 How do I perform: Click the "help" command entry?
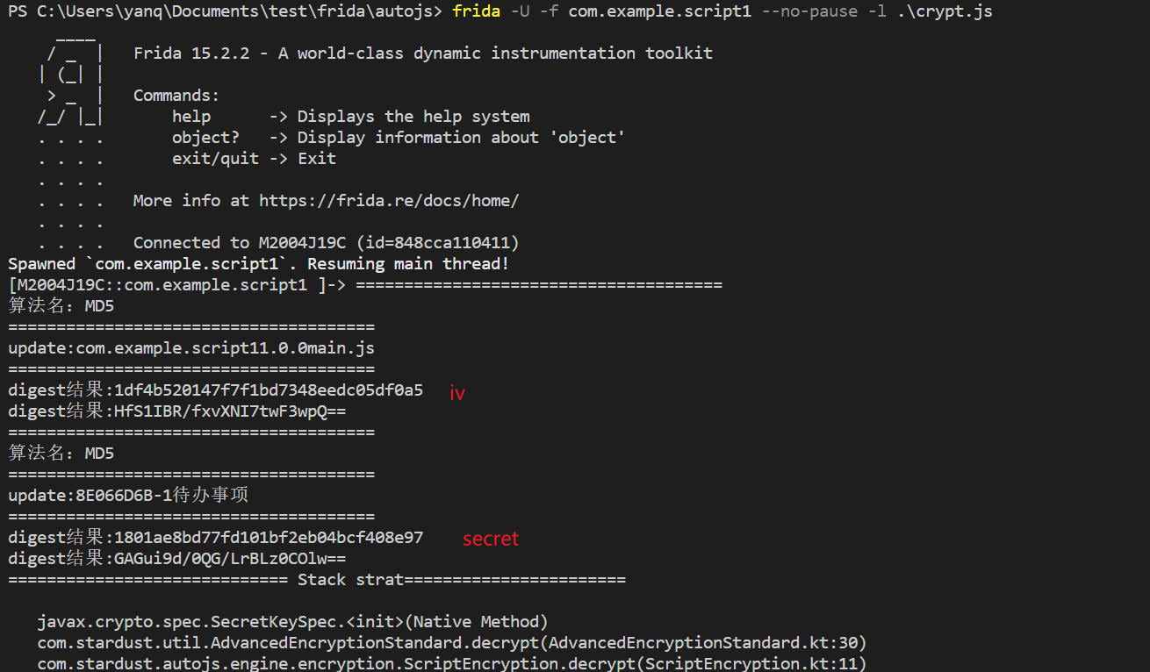pos(191,117)
